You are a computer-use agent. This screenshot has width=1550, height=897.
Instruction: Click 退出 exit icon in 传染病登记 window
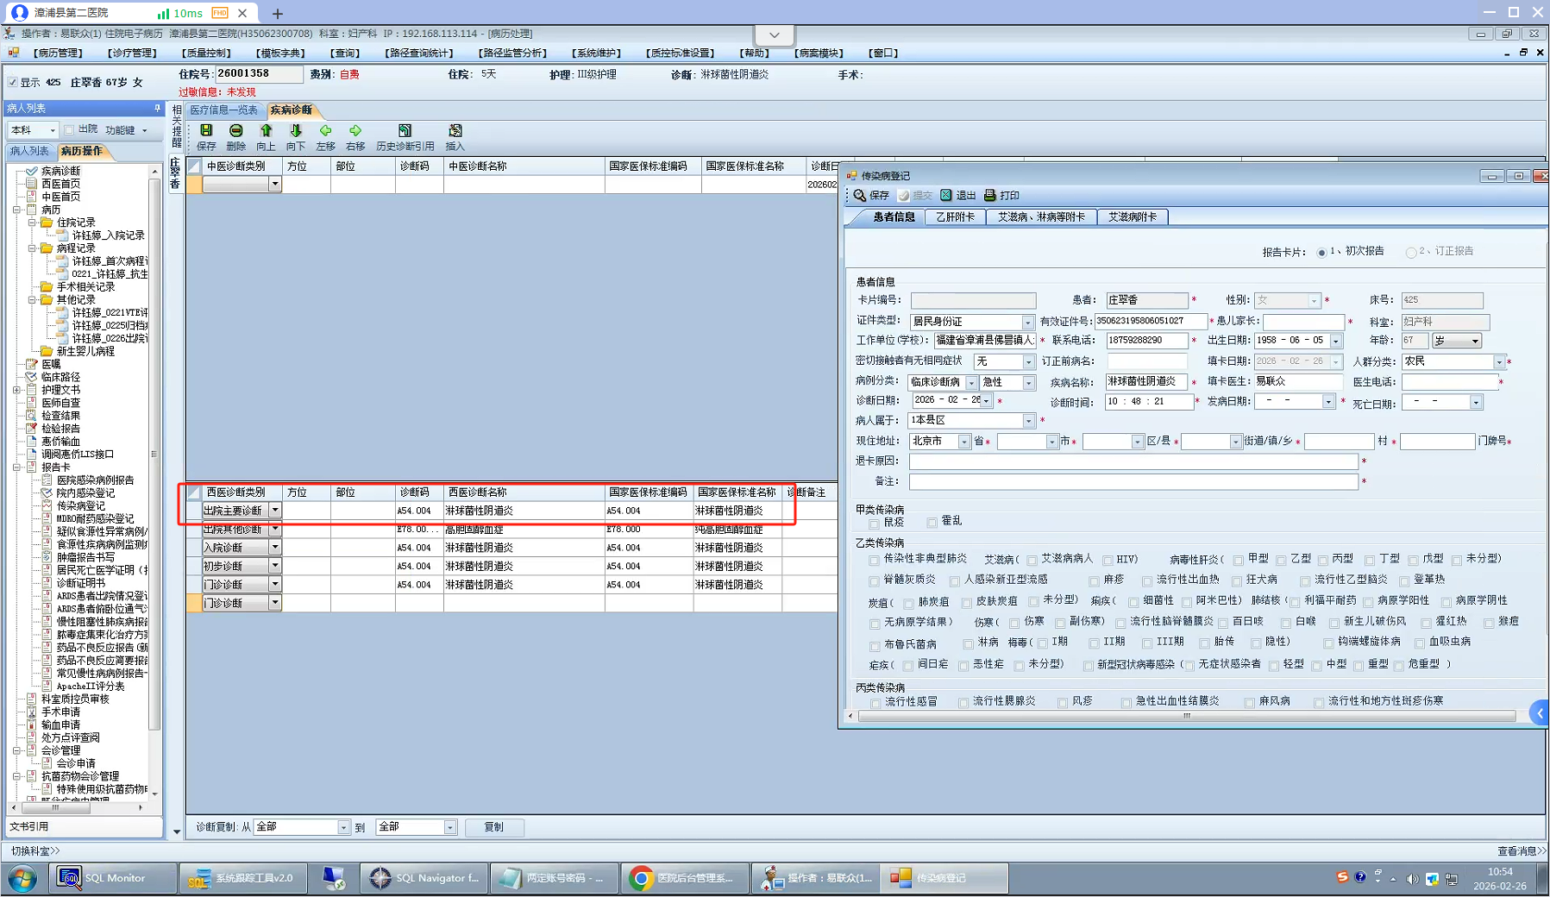[957, 196]
